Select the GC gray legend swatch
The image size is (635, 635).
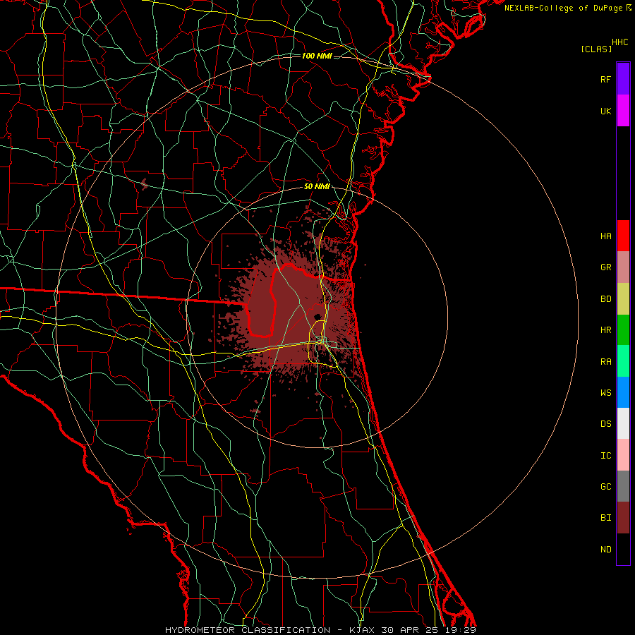point(623,486)
